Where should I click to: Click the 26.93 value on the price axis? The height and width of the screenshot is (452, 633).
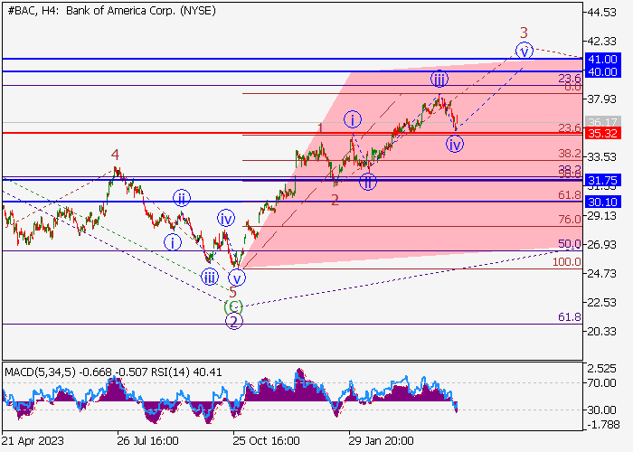tap(602, 244)
